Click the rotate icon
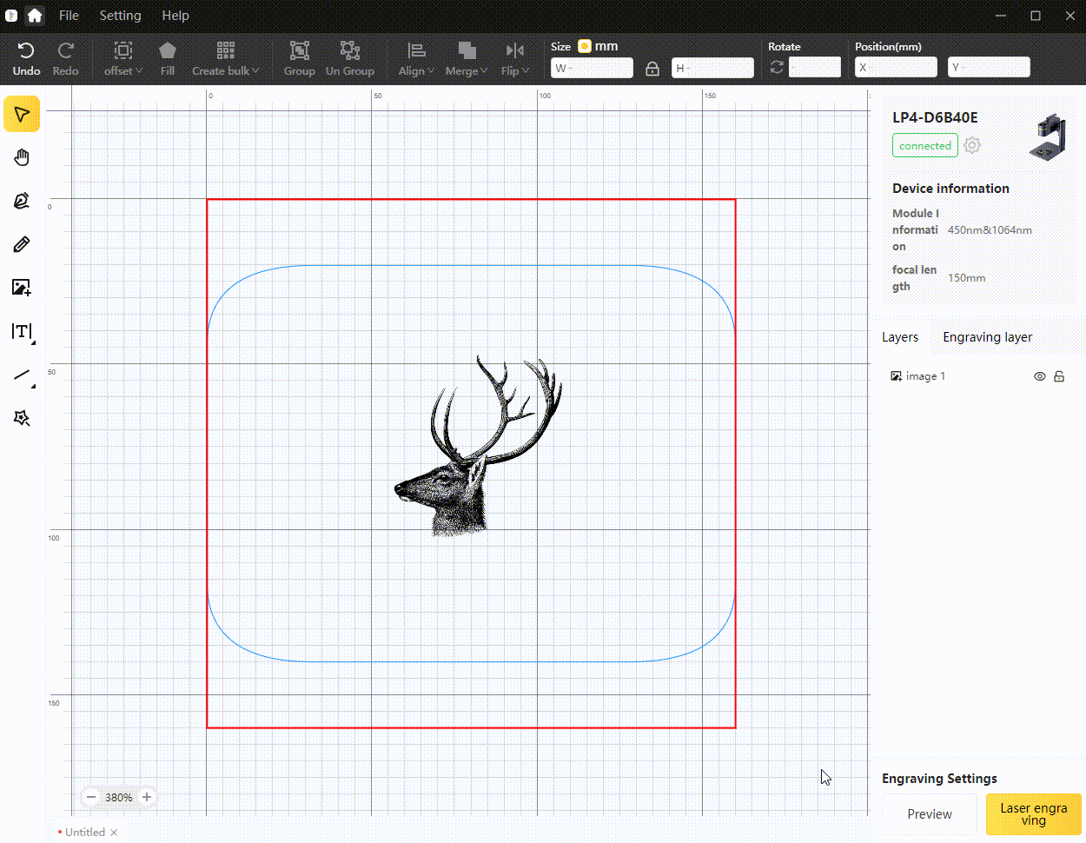Viewport: 1086px width, 843px height. coord(777,67)
